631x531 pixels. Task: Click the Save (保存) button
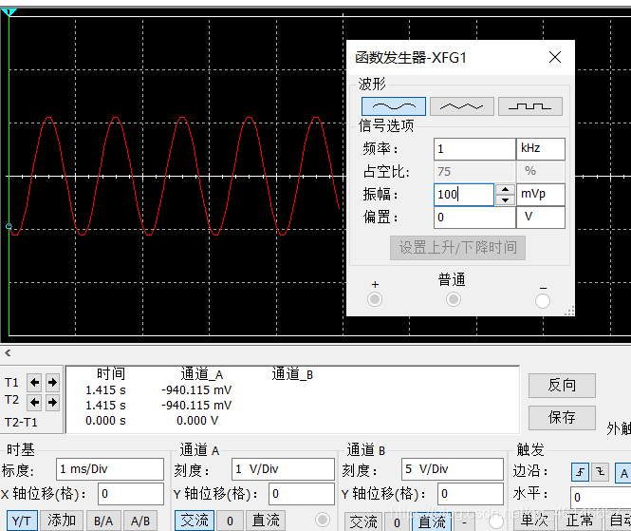coord(562,418)
